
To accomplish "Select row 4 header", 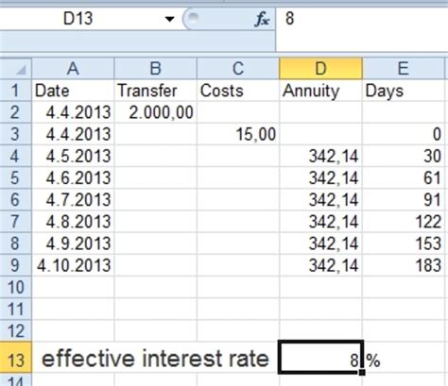I will click(16, 156).
